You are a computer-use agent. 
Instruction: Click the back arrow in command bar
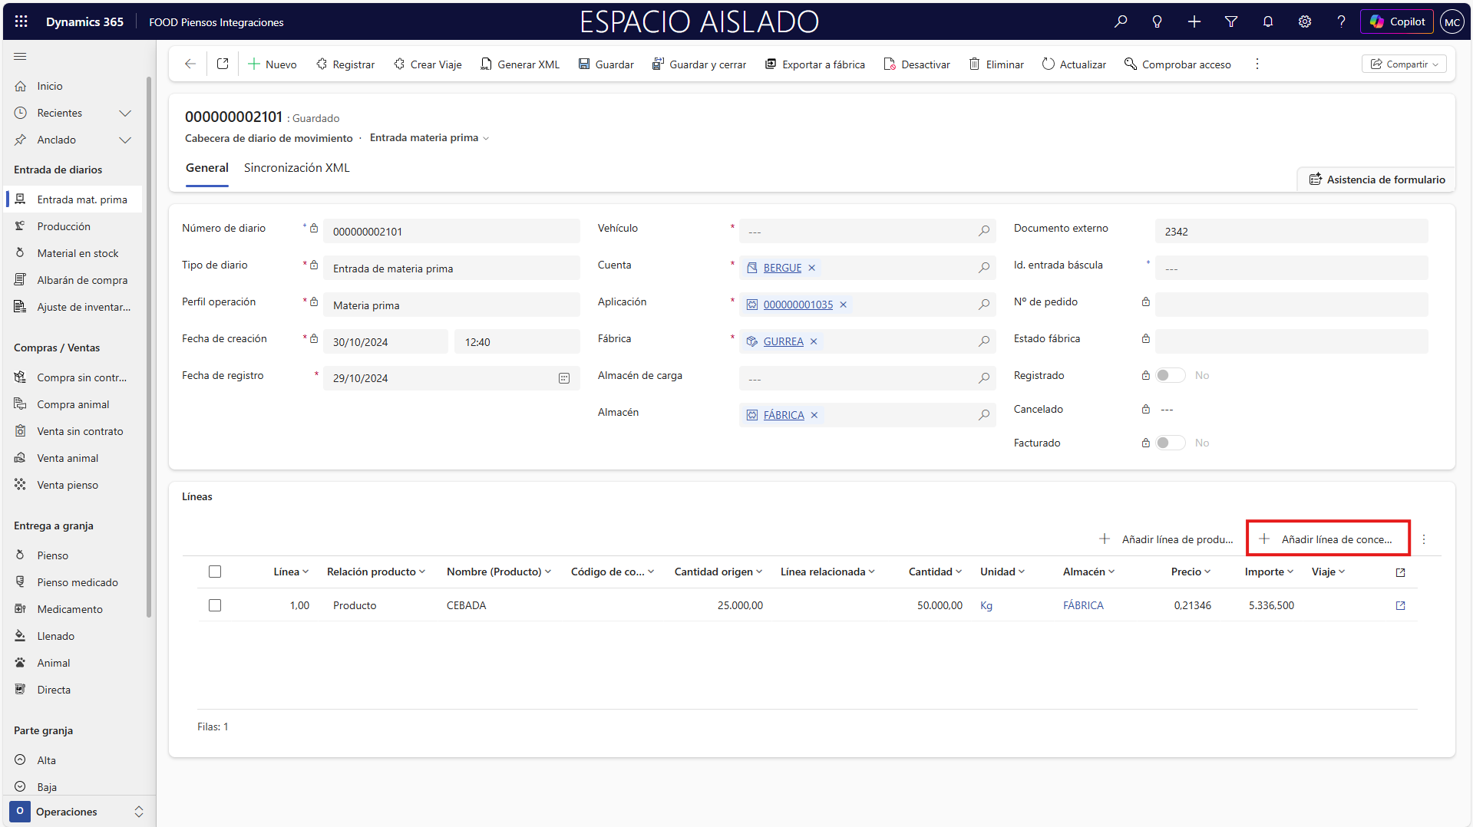coord(190,64)
